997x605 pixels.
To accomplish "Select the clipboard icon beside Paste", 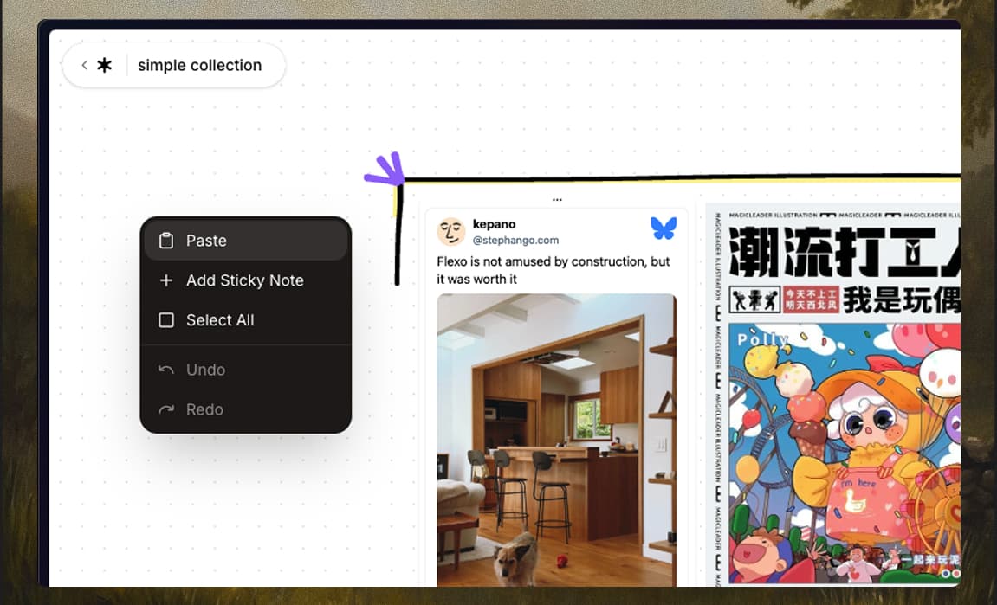I will point(165,240).
